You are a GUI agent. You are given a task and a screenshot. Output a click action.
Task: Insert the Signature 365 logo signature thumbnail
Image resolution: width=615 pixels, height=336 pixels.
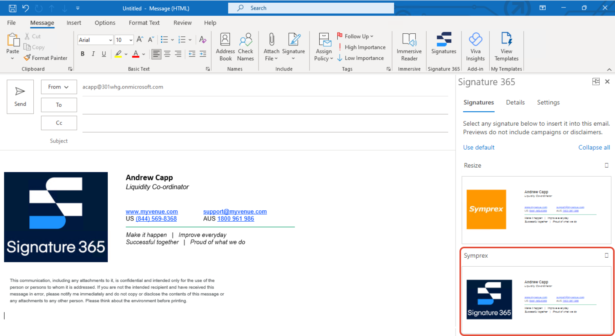536,300
